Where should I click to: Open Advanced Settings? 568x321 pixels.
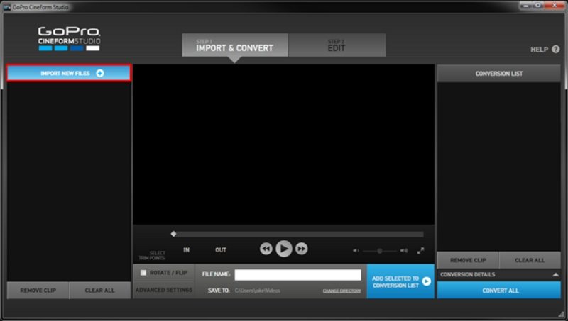164,290
